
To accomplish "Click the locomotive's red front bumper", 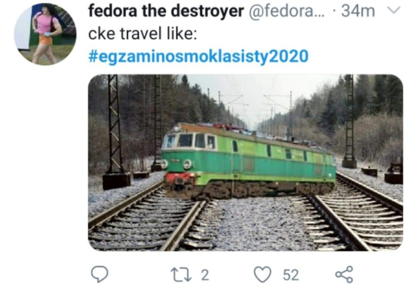I will point(179,178).
